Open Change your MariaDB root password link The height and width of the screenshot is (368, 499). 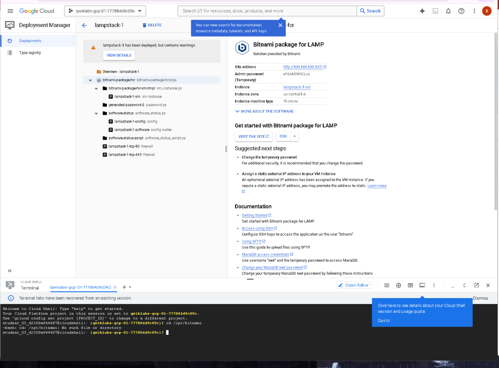tap(274, 267)
